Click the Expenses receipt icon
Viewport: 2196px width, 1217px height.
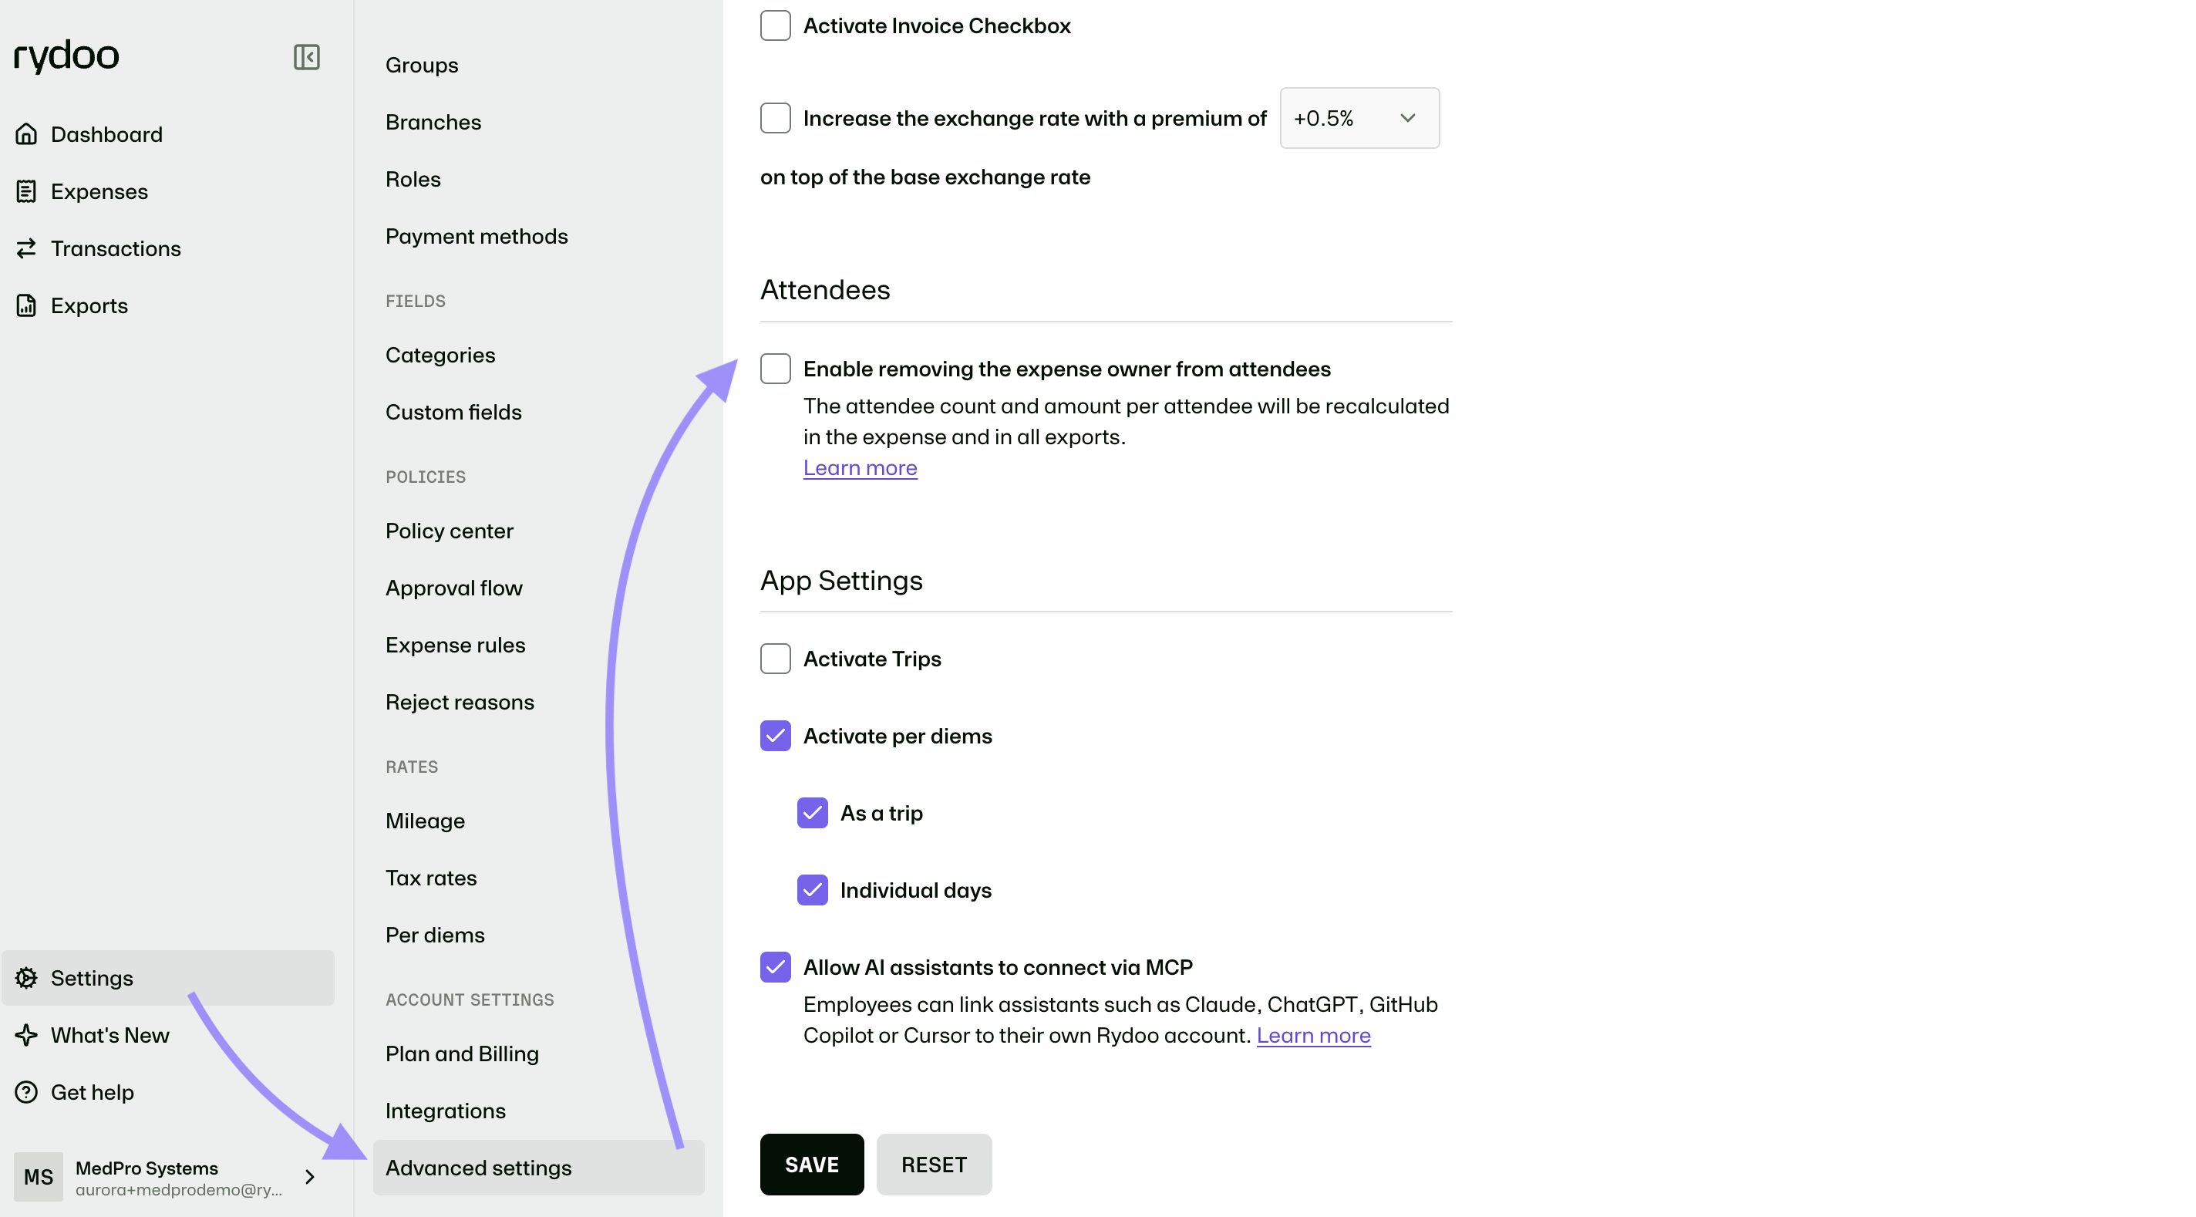[26, 191]
